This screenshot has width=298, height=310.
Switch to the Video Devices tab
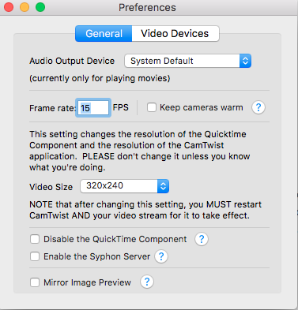[175, 34]
